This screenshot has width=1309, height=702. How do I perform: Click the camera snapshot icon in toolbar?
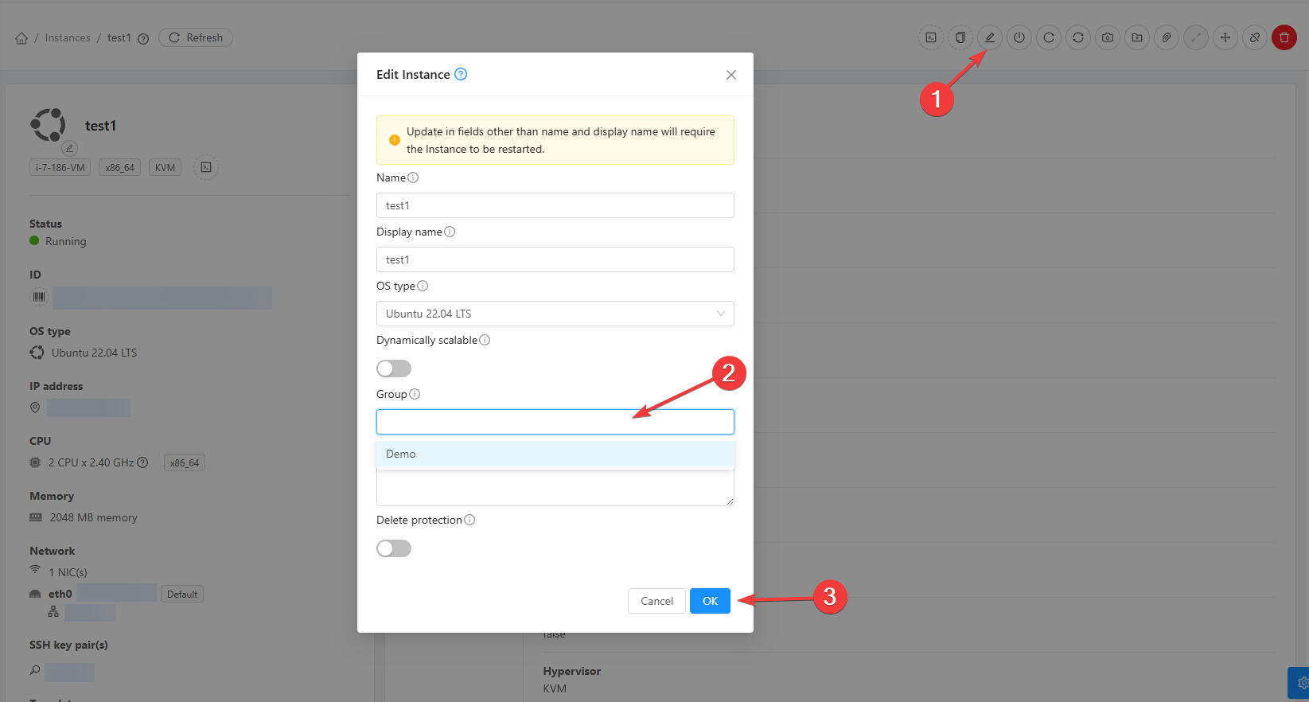[1107, 37]
